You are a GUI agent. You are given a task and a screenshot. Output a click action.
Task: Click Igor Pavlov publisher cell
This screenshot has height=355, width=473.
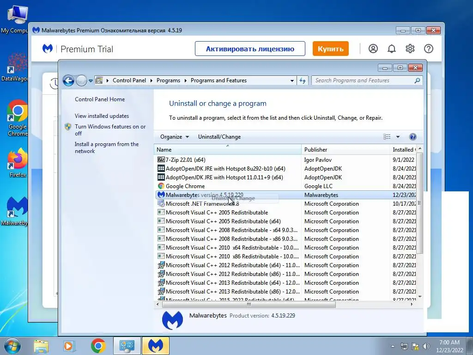318,159
